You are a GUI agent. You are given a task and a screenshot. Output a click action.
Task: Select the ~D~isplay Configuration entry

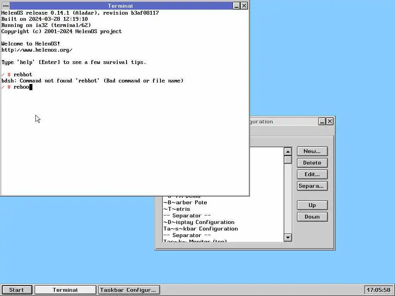click(x=223, y=222)
